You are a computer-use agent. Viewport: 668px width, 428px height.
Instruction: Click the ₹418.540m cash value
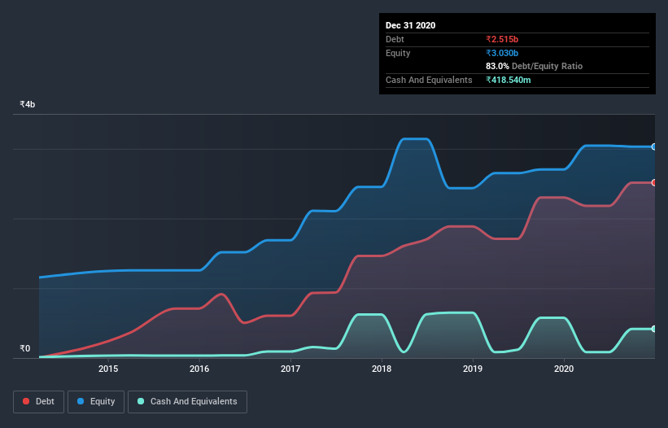point(509,80)
